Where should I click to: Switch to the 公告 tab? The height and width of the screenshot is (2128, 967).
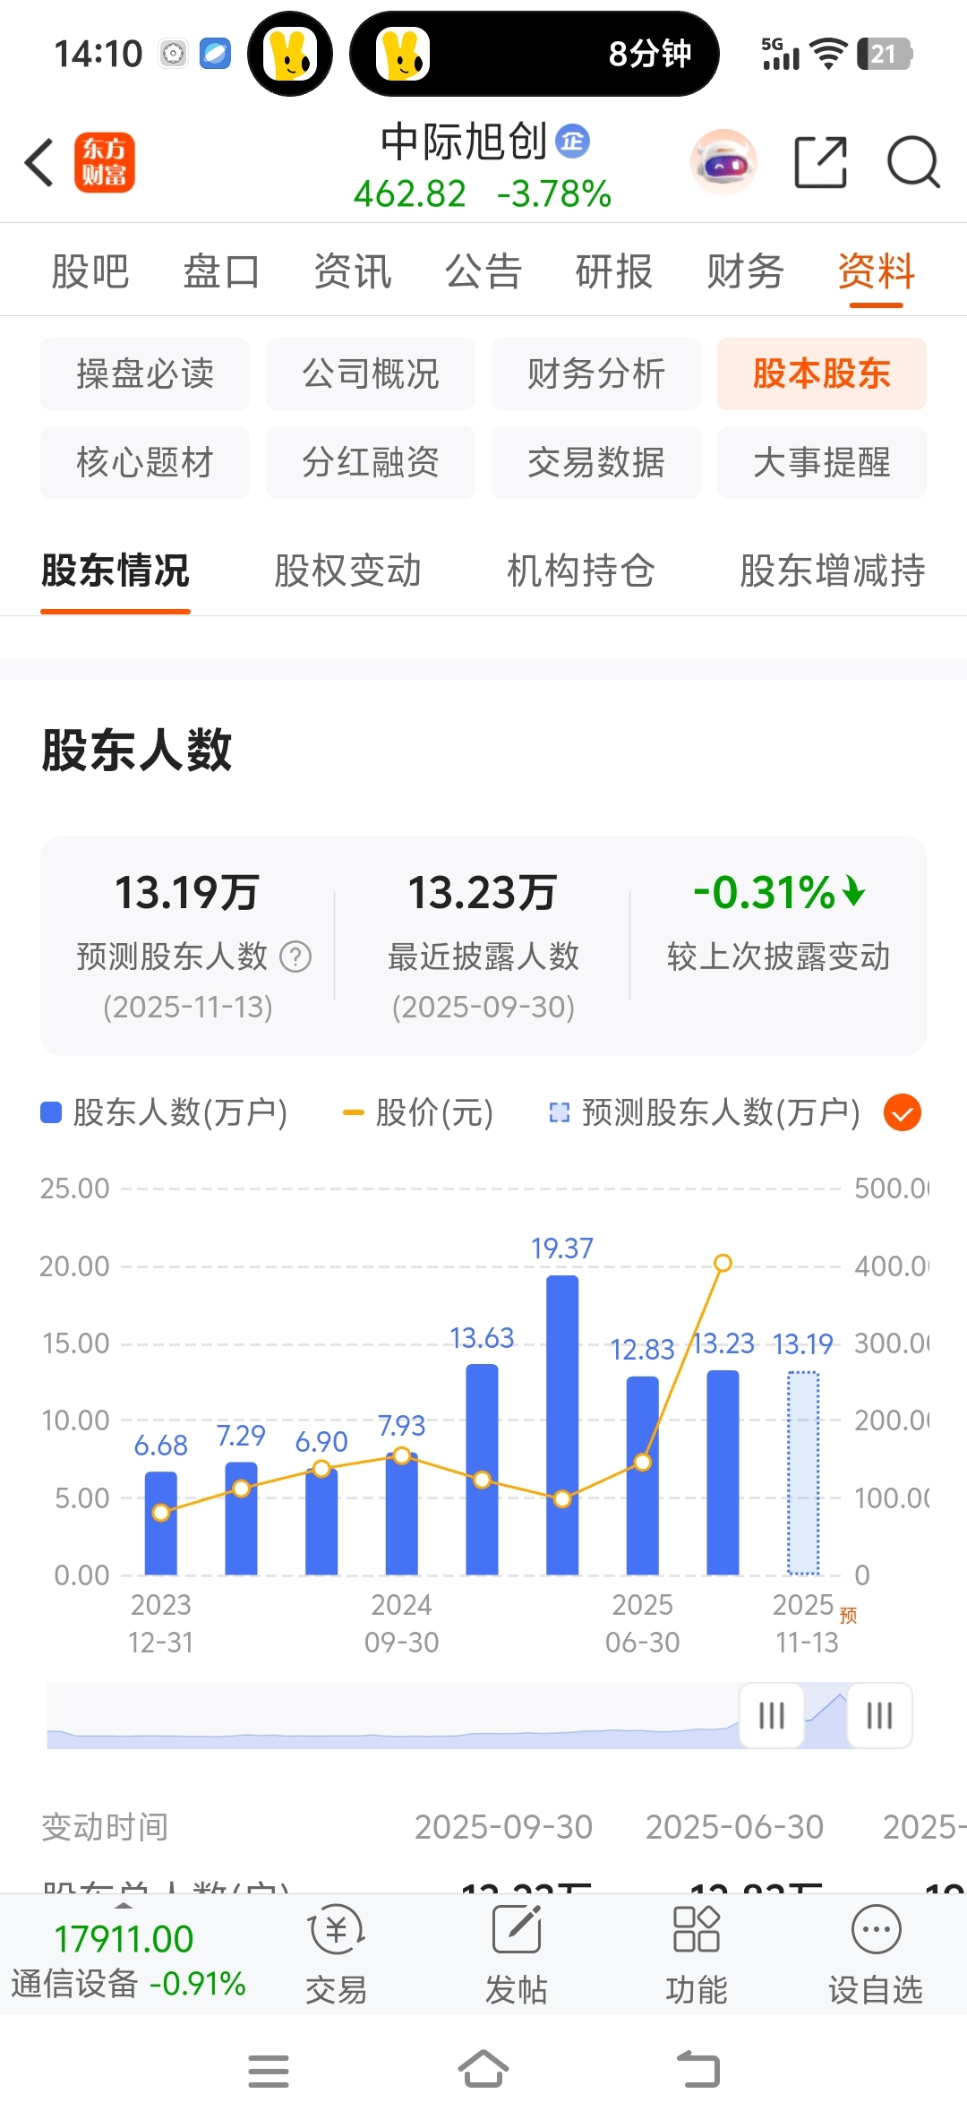(483, 271)
